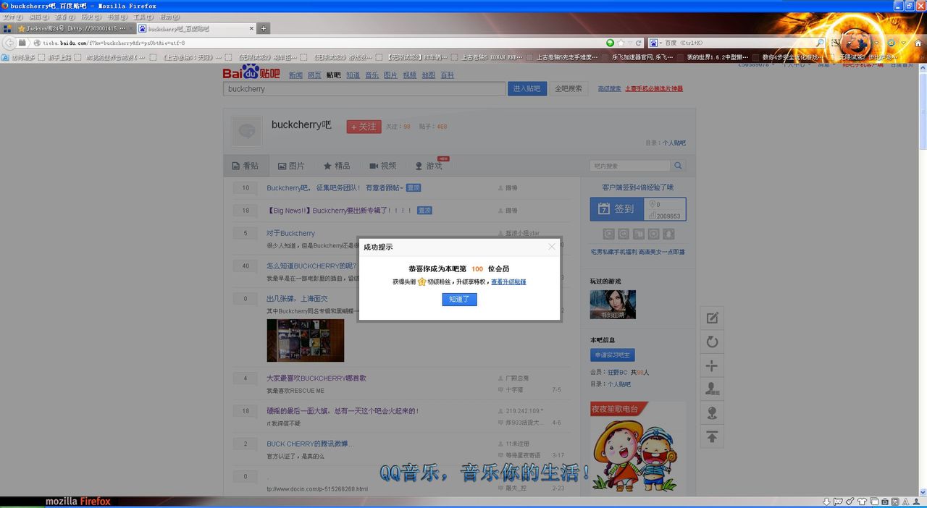Close the buckcherry吧 browser tab
The height and width of the screenshot is (508, 927).
click(x=252, y=29)
